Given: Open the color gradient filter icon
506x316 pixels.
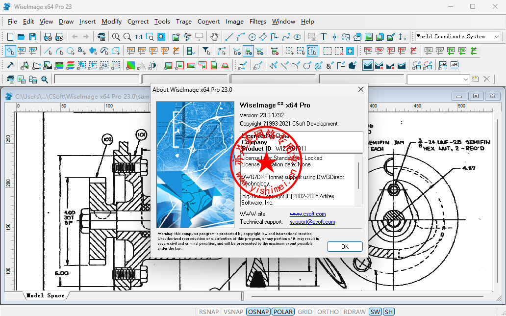Looking at the screenshot, I should pyautogui.click(x=131, y=66).
